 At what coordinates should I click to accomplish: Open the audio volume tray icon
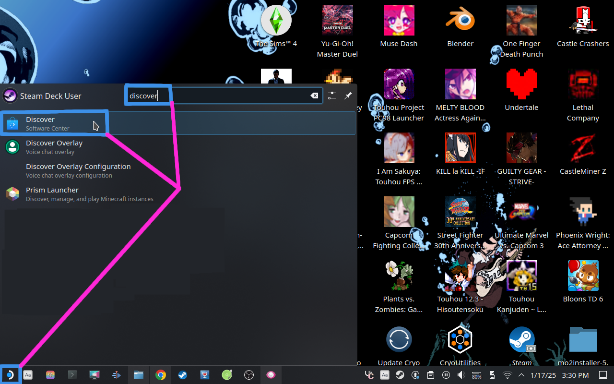pyautogui.click(x=461, y=375)
